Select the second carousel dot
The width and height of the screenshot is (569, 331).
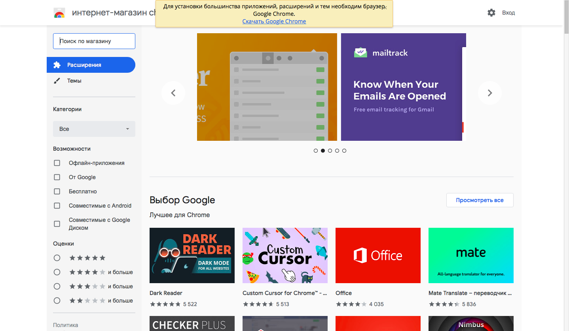[323, 151]
